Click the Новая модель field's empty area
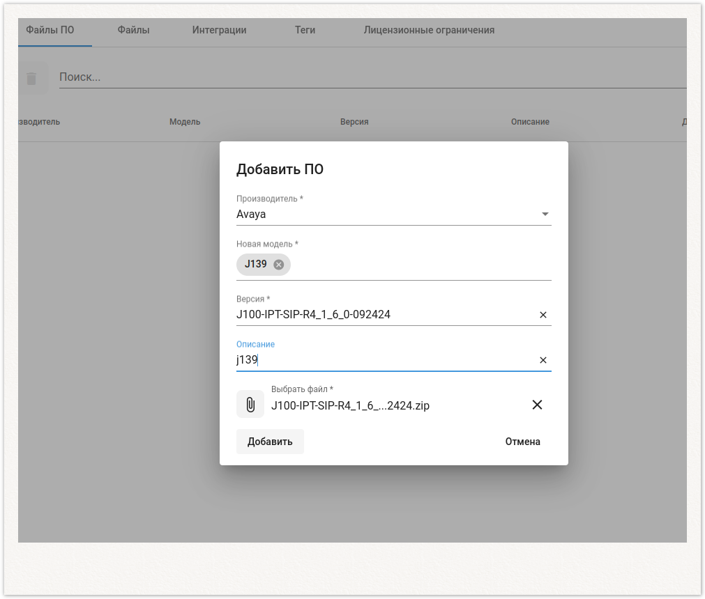705x599 pixels. (x=418, y=265)
